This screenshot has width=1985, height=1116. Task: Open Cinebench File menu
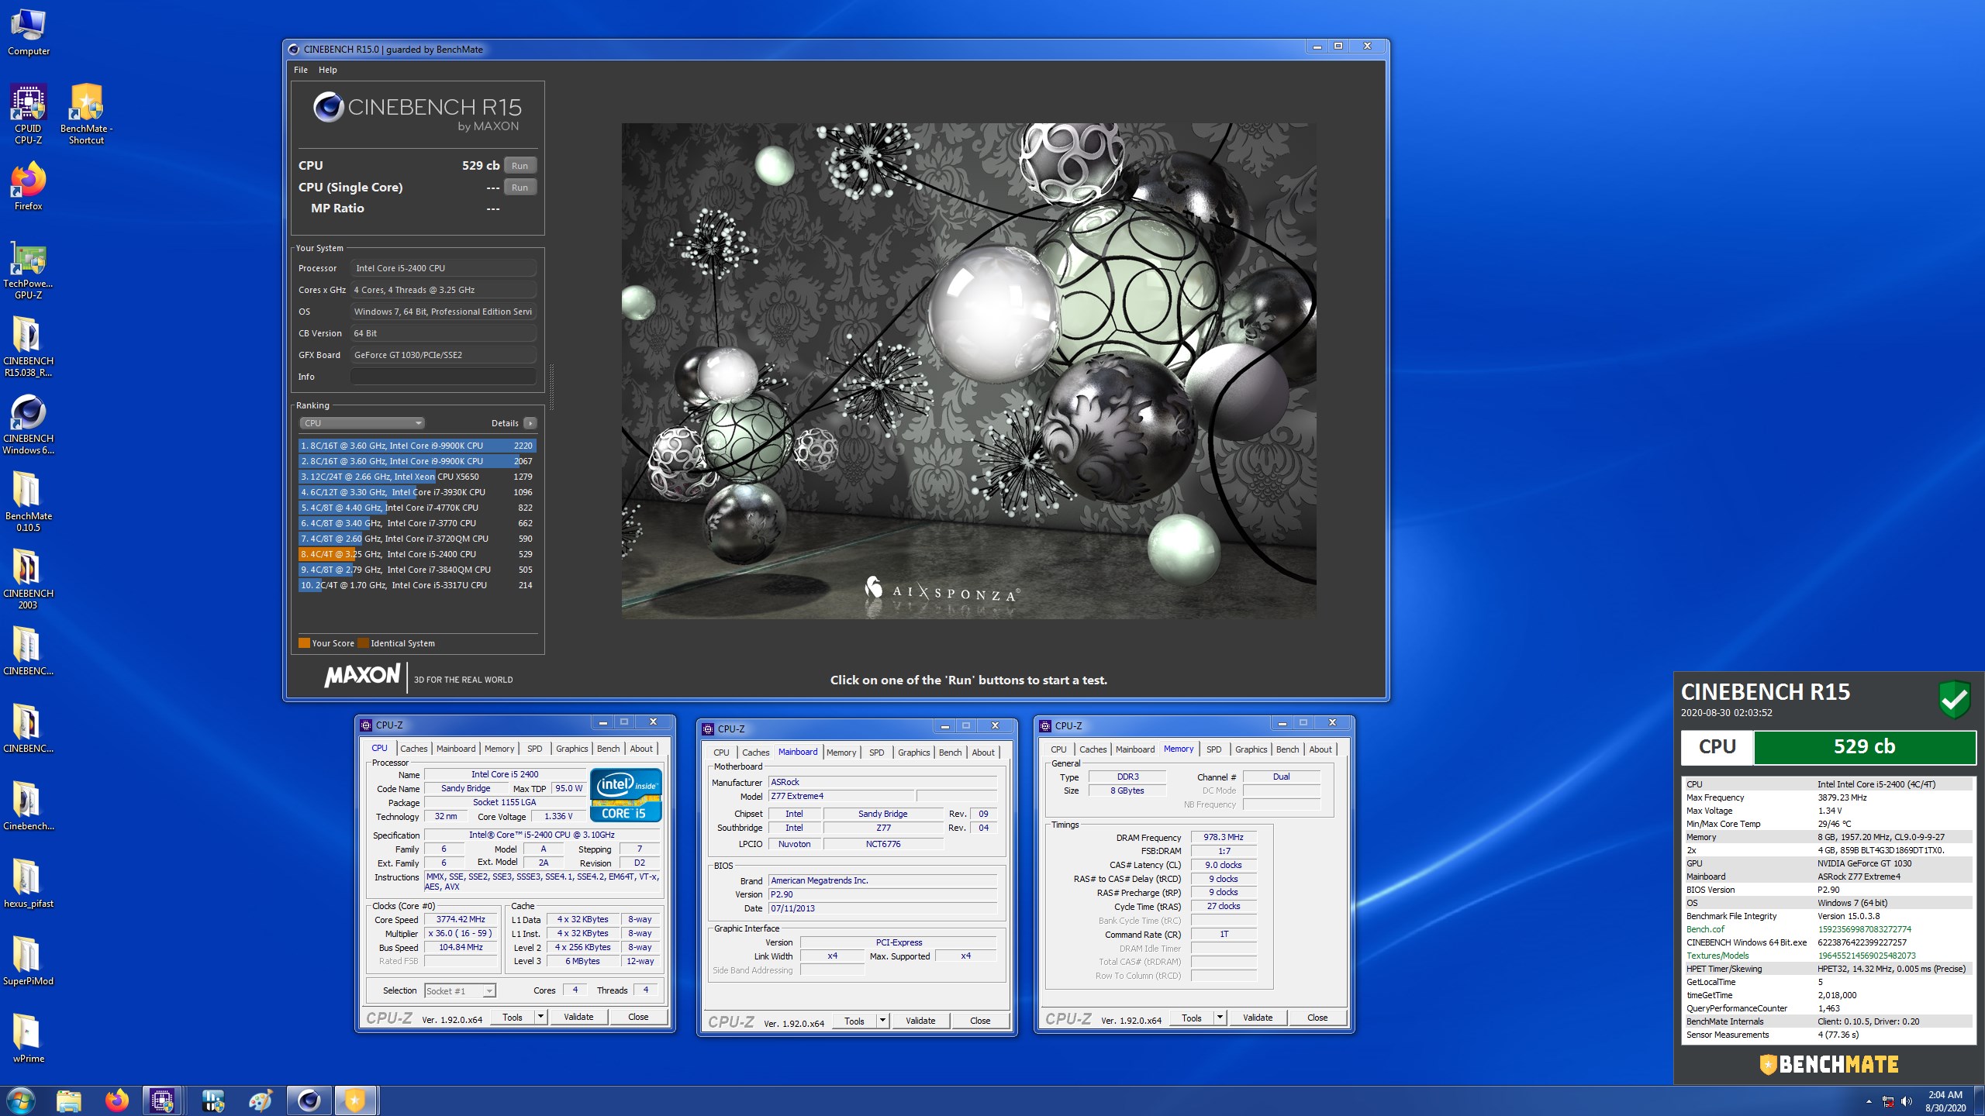click(301, 70)
